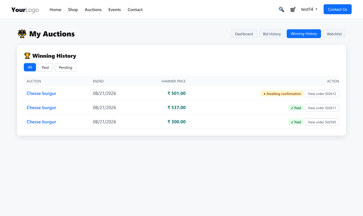Open the Auctions menu item
363x216 pixels.
coord(93,10)
